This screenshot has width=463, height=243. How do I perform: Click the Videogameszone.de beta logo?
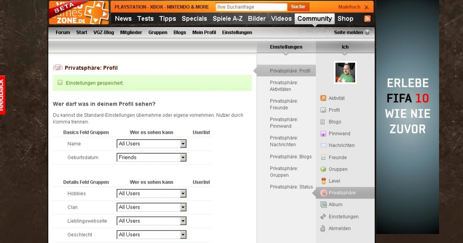click(x=79, y=12)
